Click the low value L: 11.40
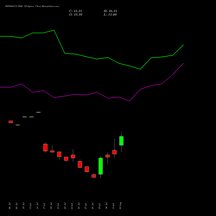Image resolution: width=216 pixels, height=216 pixels. click(110, 15)
